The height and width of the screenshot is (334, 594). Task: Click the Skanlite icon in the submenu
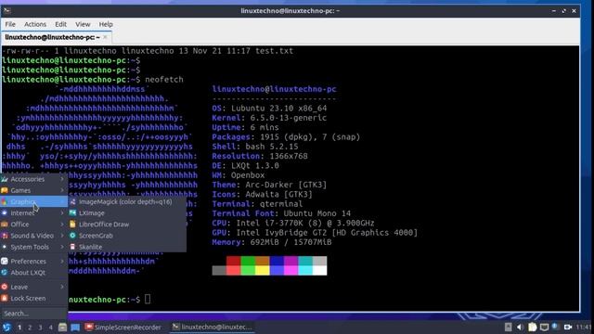click(x=72, y=247)
